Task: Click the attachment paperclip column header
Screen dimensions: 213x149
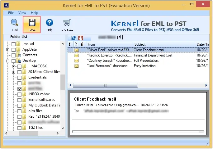Action: point(82,44)
